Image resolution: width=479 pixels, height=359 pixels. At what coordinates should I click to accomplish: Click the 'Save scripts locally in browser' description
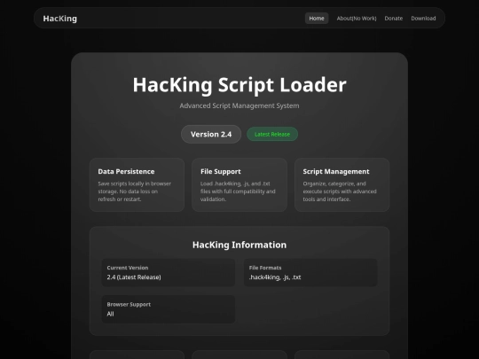tap(135, 191)
